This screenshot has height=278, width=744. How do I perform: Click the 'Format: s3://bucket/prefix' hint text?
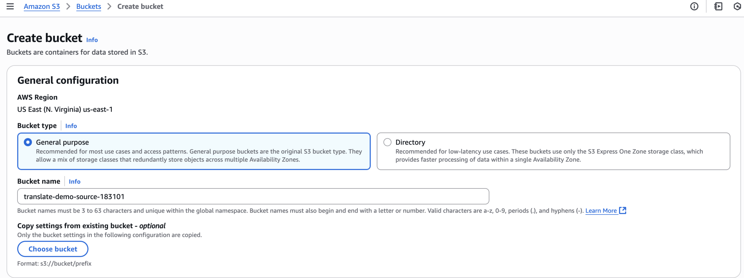(54, 263)
